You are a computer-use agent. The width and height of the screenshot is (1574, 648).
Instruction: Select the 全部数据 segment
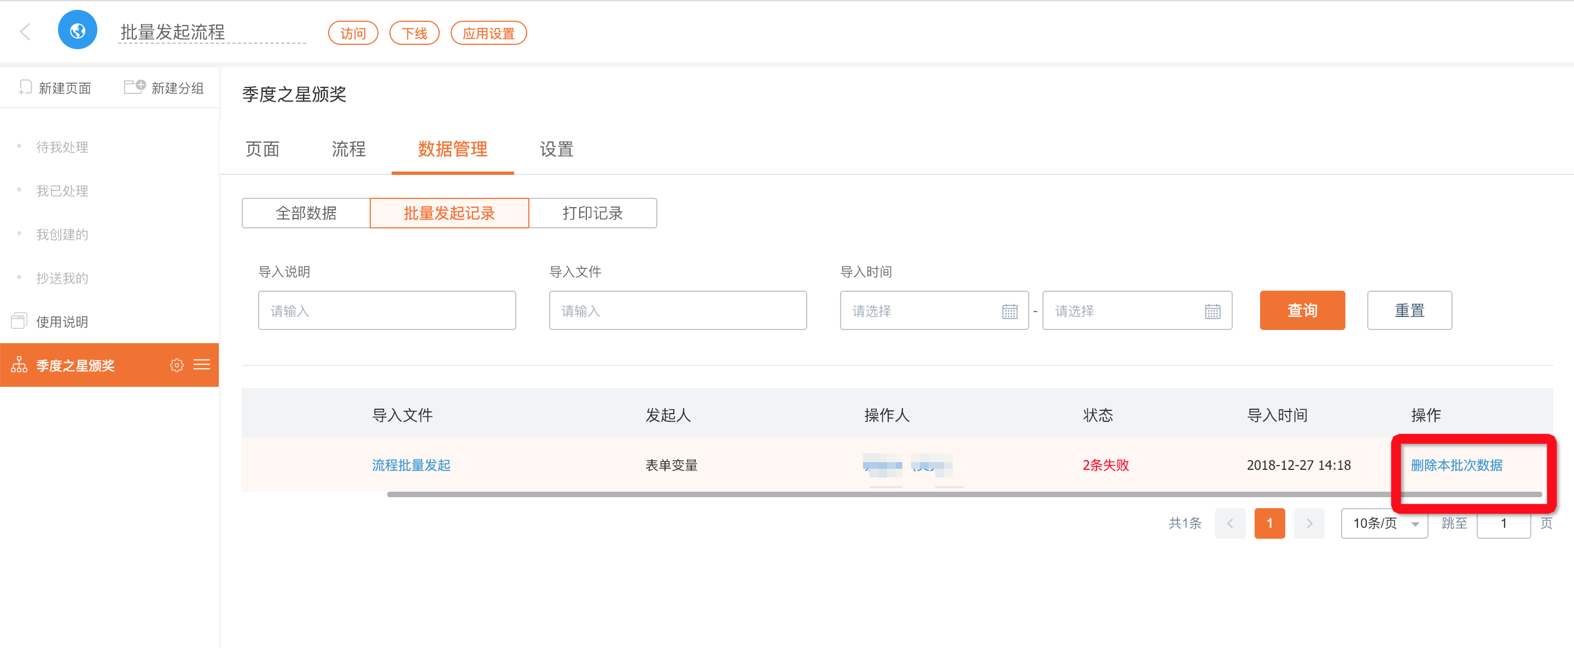click(306, 213)
